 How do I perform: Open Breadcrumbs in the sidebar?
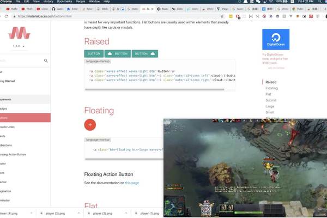tap(25, 127)
